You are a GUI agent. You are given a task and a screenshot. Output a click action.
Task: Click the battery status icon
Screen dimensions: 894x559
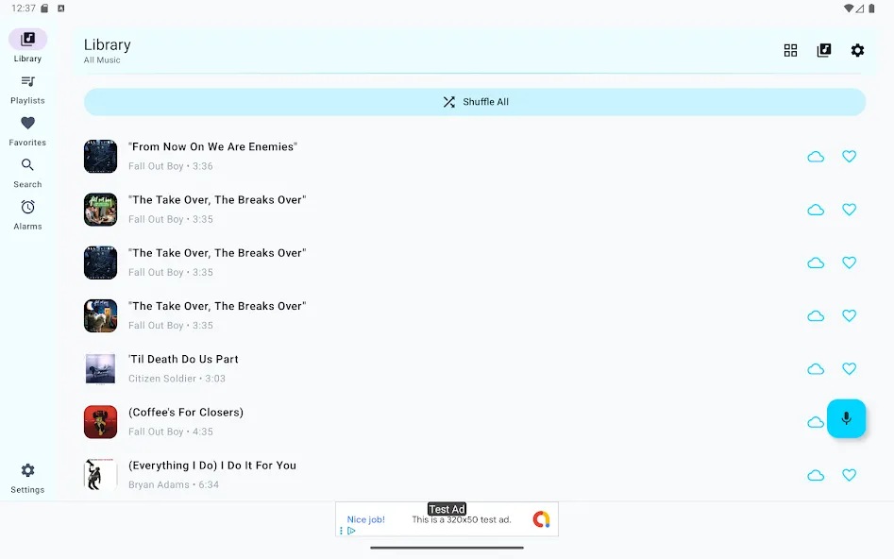(x=871, y=8)
